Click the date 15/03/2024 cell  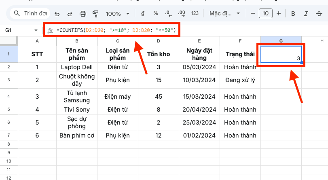click(x=199, y=97)
